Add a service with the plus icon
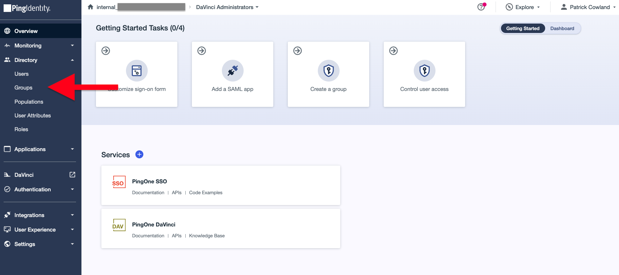 [x=139, y=154]
